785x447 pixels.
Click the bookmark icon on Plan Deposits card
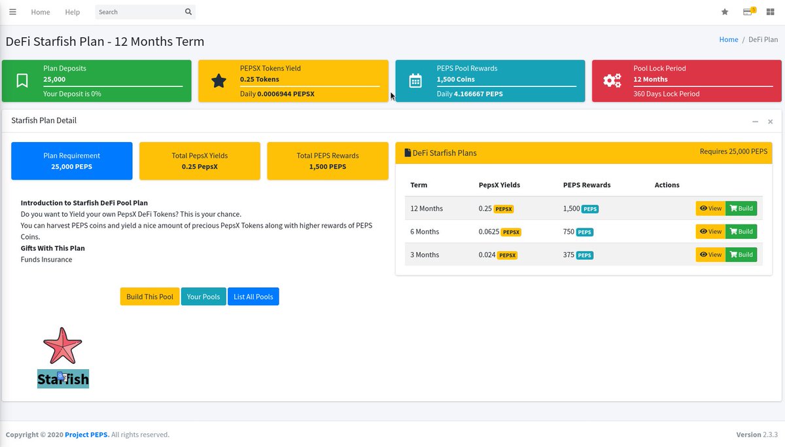pos(22,80)
